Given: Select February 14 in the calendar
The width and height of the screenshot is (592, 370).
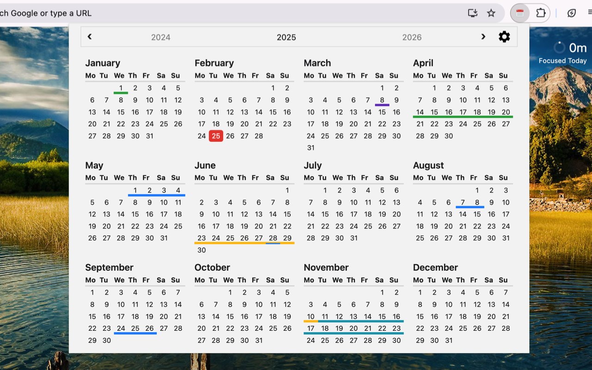Looking at the screenshot, I should coord(259,112).
